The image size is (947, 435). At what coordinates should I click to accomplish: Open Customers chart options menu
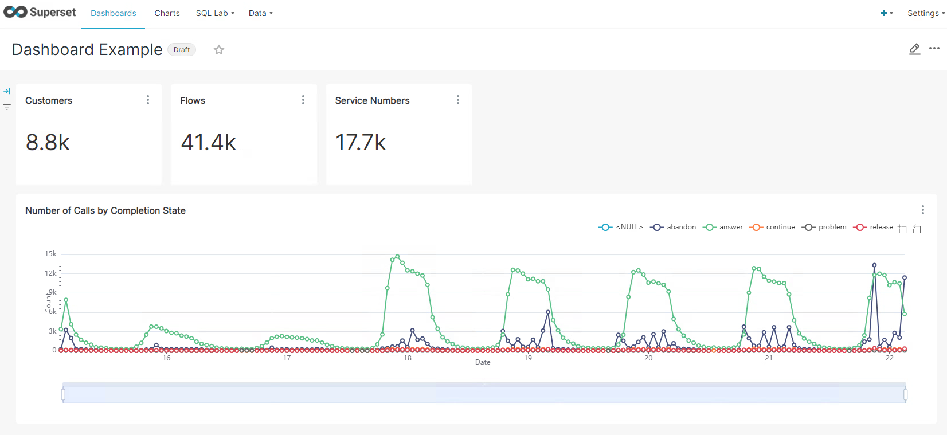(x=148, y=100)
